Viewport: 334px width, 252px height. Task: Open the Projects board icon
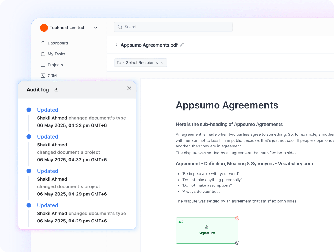point(43,65)
